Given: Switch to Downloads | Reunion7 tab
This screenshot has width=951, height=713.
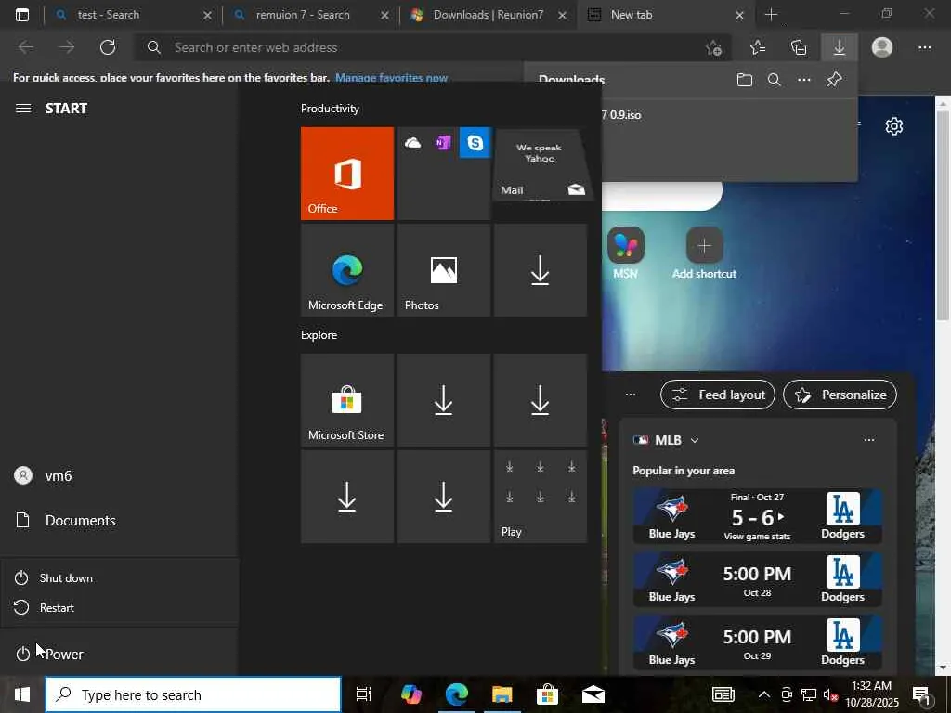Looking at the screenshot, I should (x=489, y=15).
